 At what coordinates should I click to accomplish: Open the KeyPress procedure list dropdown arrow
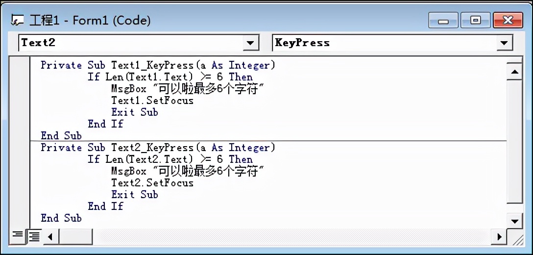tap(504, 43)
